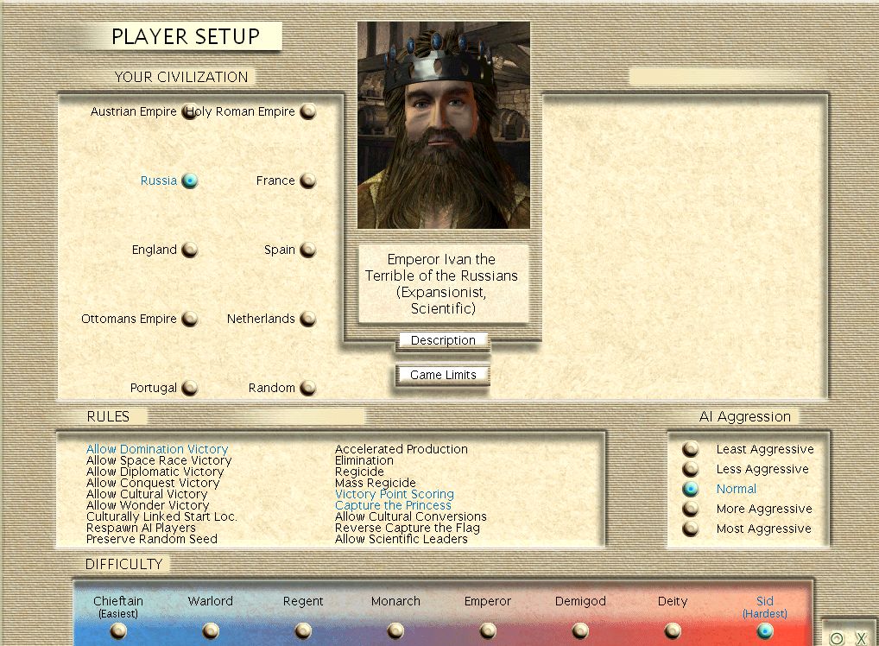Enable Allow Scientific Leaders

(x=402, y=539)
